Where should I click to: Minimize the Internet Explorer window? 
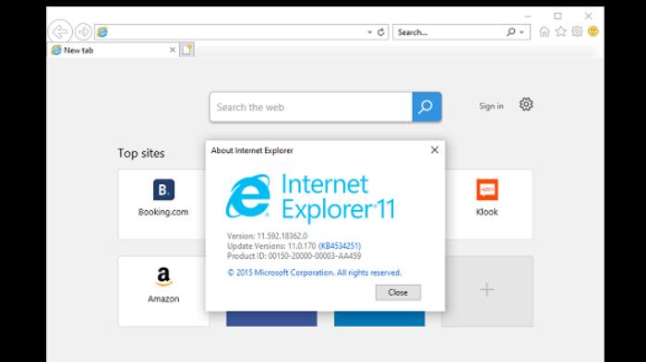point(528,16)
